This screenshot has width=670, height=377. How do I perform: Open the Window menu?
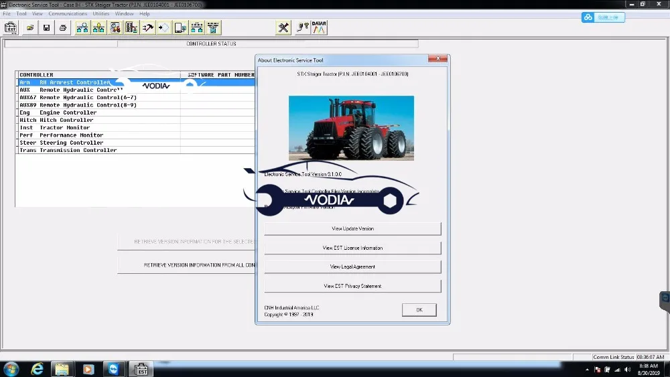click(124, 13)
